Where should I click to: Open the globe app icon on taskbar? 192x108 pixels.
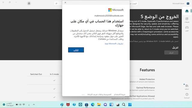coord(62,105)
